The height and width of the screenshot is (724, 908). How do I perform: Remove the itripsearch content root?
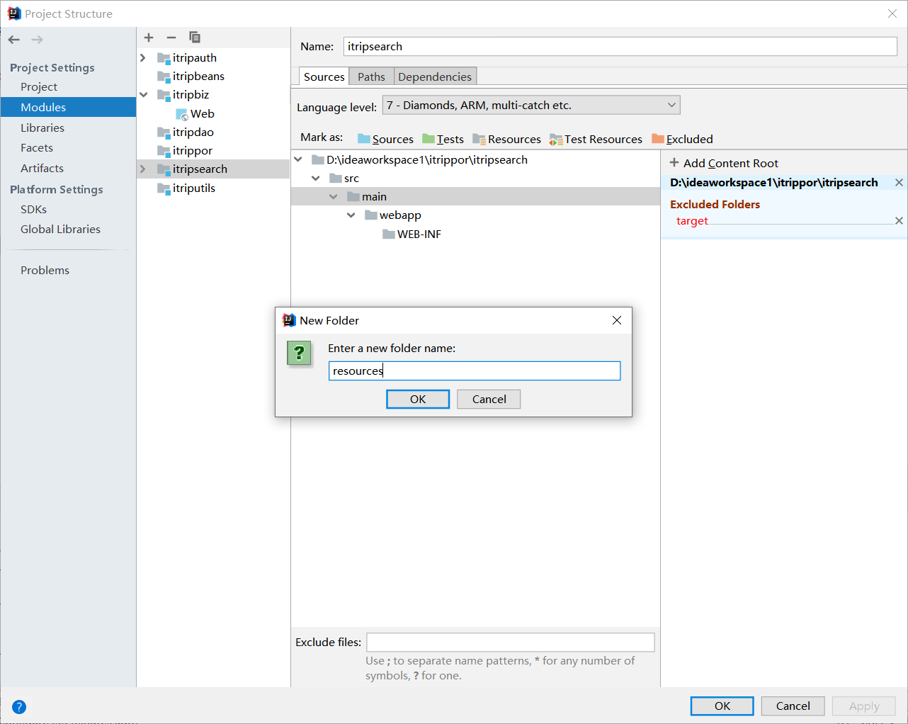click(x=899, y=183)
